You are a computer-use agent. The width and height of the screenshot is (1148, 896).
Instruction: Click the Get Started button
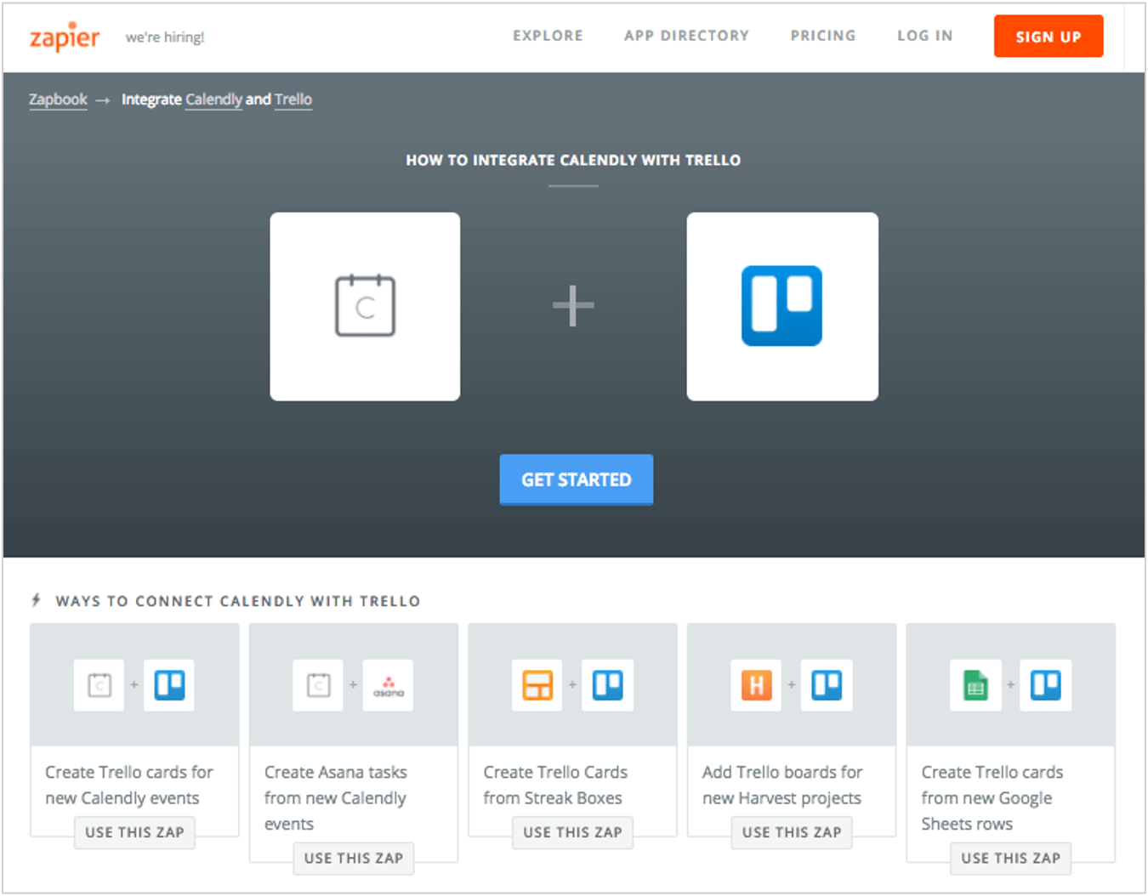[x=577, y=479]
